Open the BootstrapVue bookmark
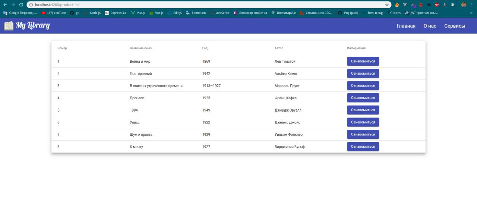 click(284, 13)
